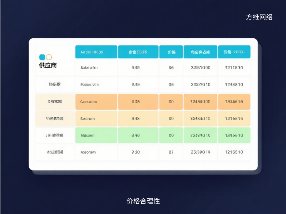Select the cell showing 95
Screen dimensions: 286x214
tap(171, 68)
